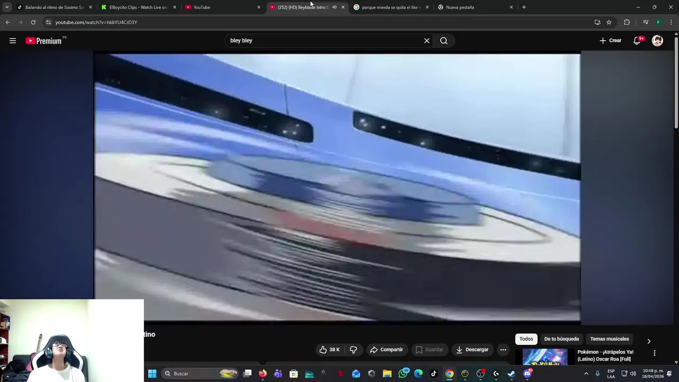Open Chrome extensions puzzle icon
The image size is (679, 382).
[627, 22]
